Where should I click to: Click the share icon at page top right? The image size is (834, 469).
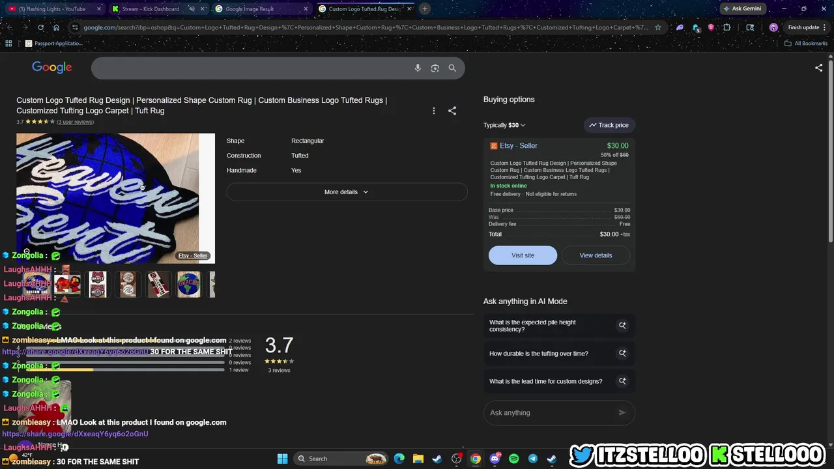pyautogui.click(x=819, y=67)
